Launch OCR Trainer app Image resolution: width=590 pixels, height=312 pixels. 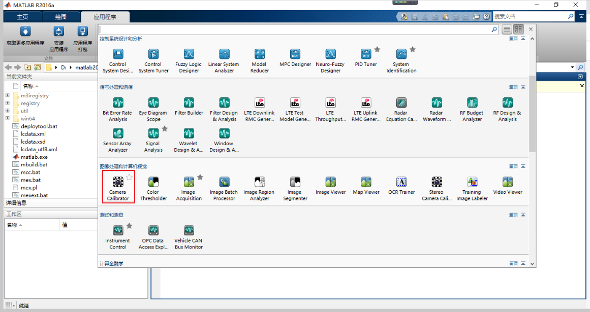401,186
